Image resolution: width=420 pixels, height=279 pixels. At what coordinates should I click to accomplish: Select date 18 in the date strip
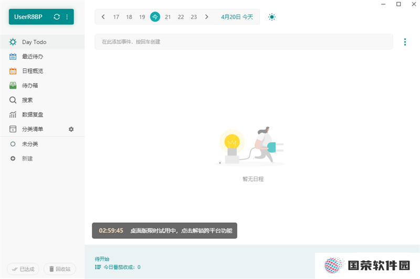tap(129, 17)
